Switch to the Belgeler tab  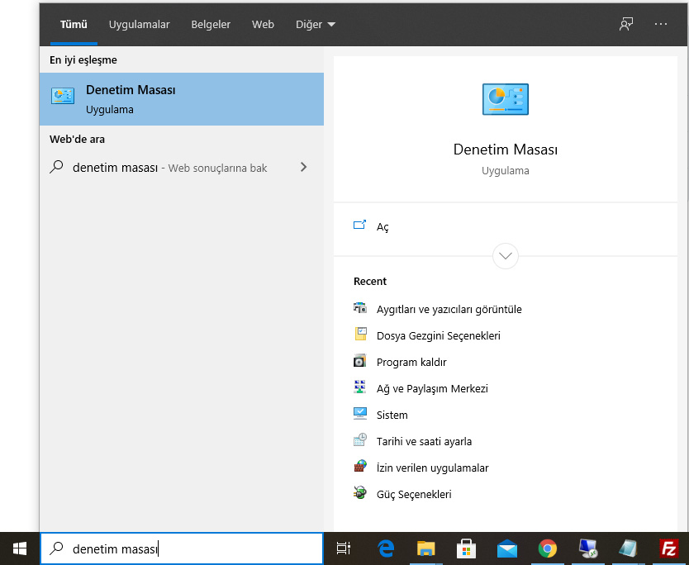click(x=211, y=25)
